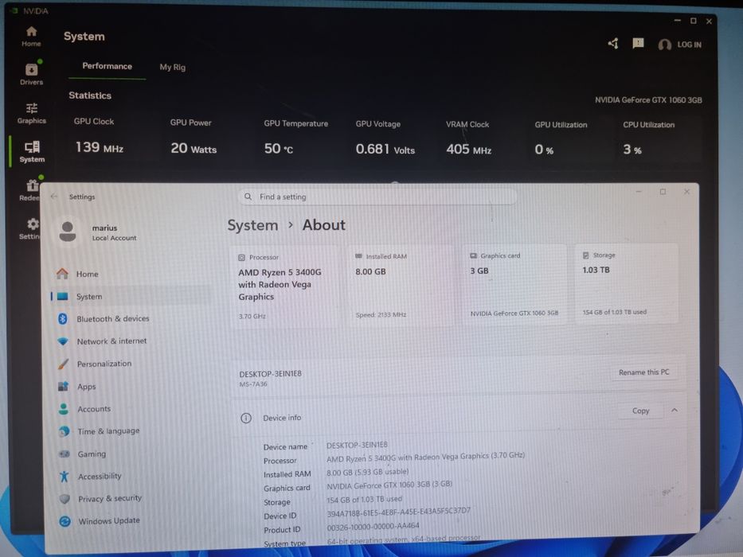
Task: Click back arrow in Settings window
Action: pyautogui.click(x=54, y=196)
